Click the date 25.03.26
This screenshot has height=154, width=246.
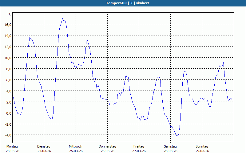[76, 151]
